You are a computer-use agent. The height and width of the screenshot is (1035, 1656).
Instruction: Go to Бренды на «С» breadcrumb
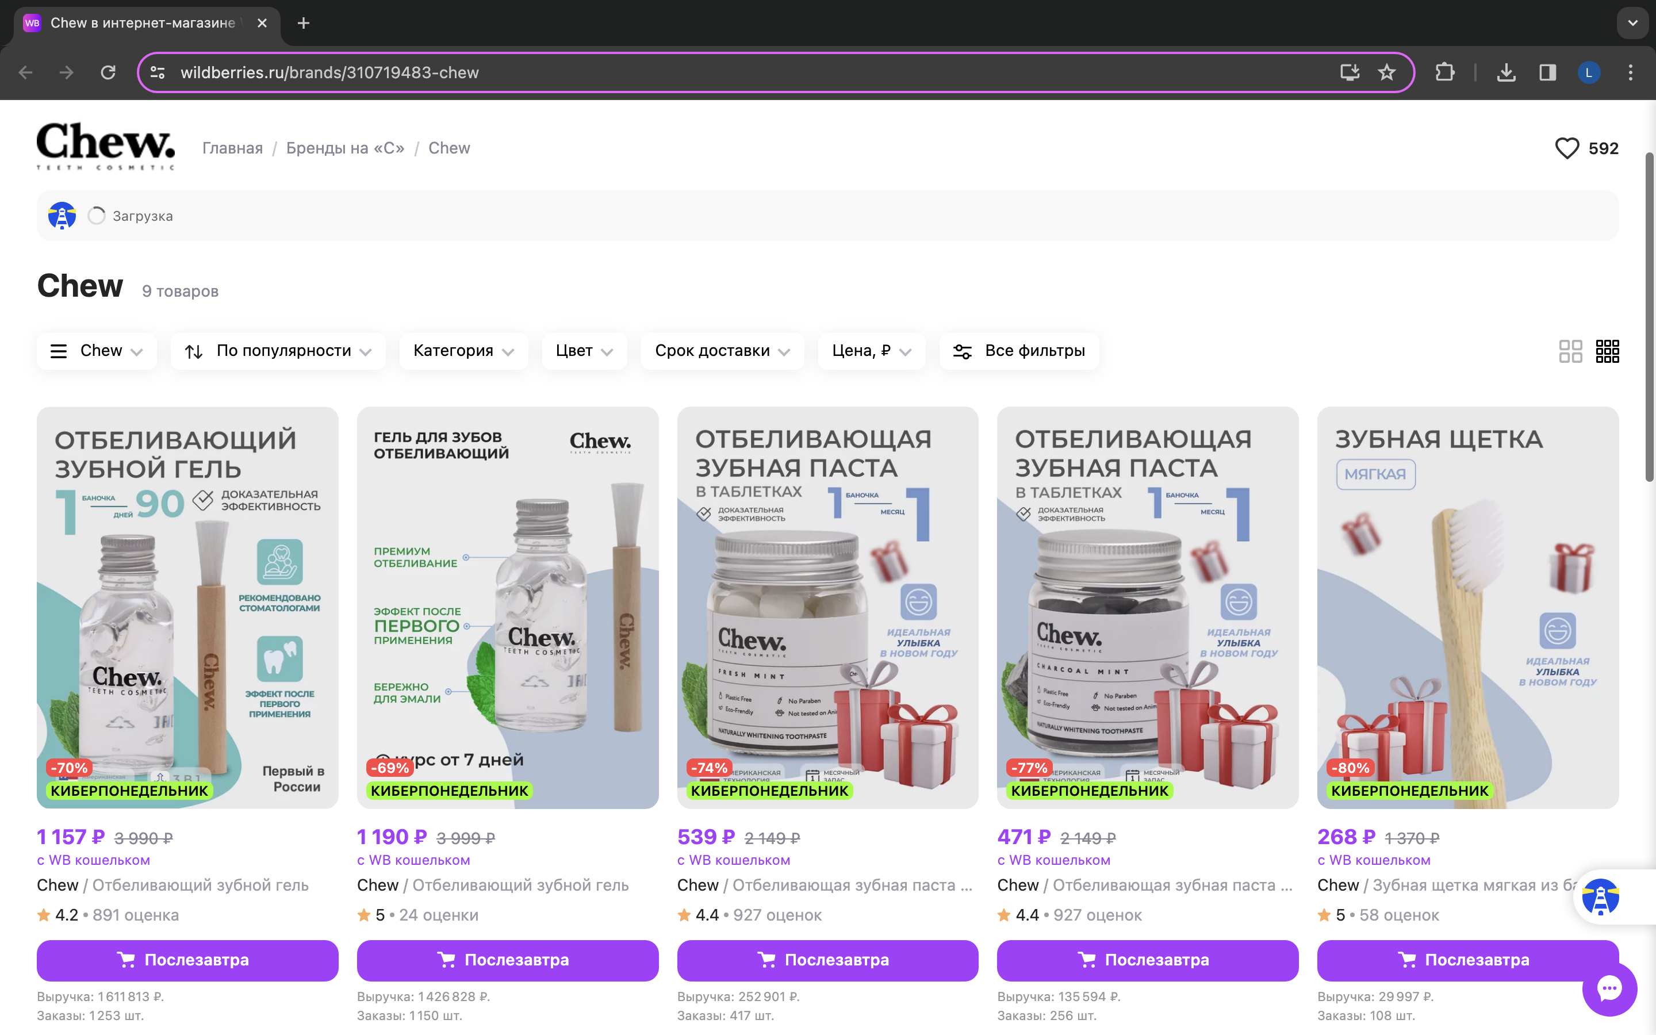(x=345, y=148)
